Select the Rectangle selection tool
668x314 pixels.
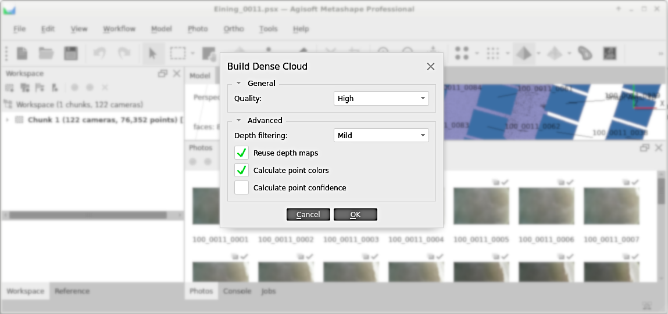click(x=177, y=53)
